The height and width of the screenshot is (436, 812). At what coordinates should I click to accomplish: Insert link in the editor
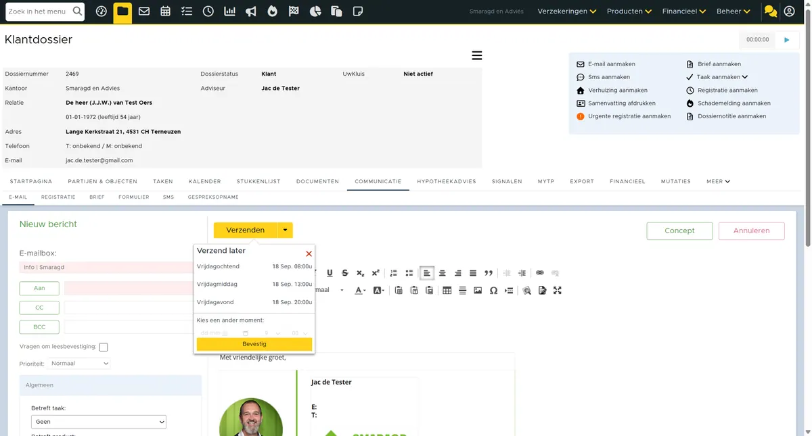click(540, 273)
